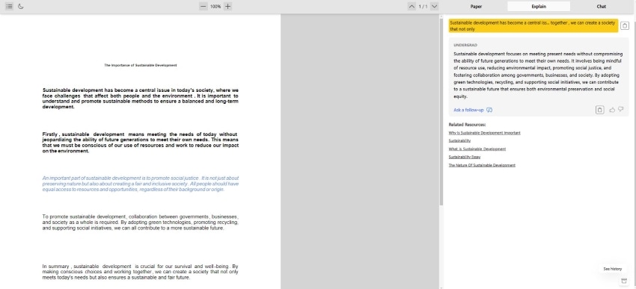This screenshot has height=289, width=636.
Task: Open Why Is Sustainable Development Important link
Action: point(484,133)
